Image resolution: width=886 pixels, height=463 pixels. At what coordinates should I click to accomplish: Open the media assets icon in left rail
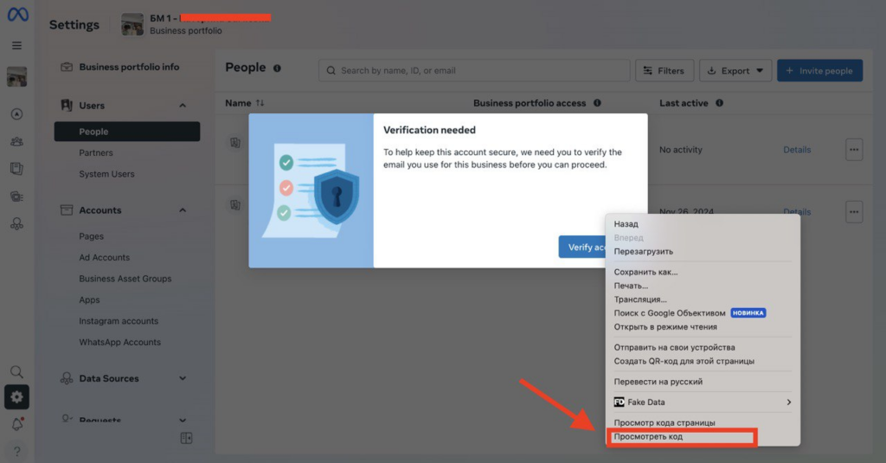17,196
